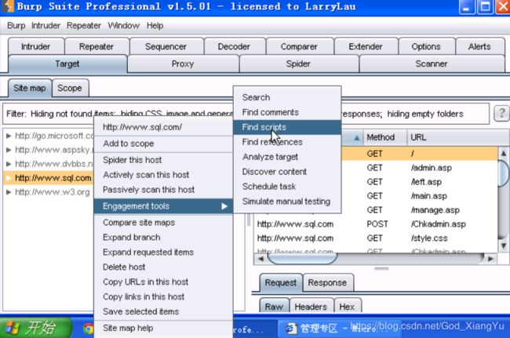Select the Target tab

[67, 64]
